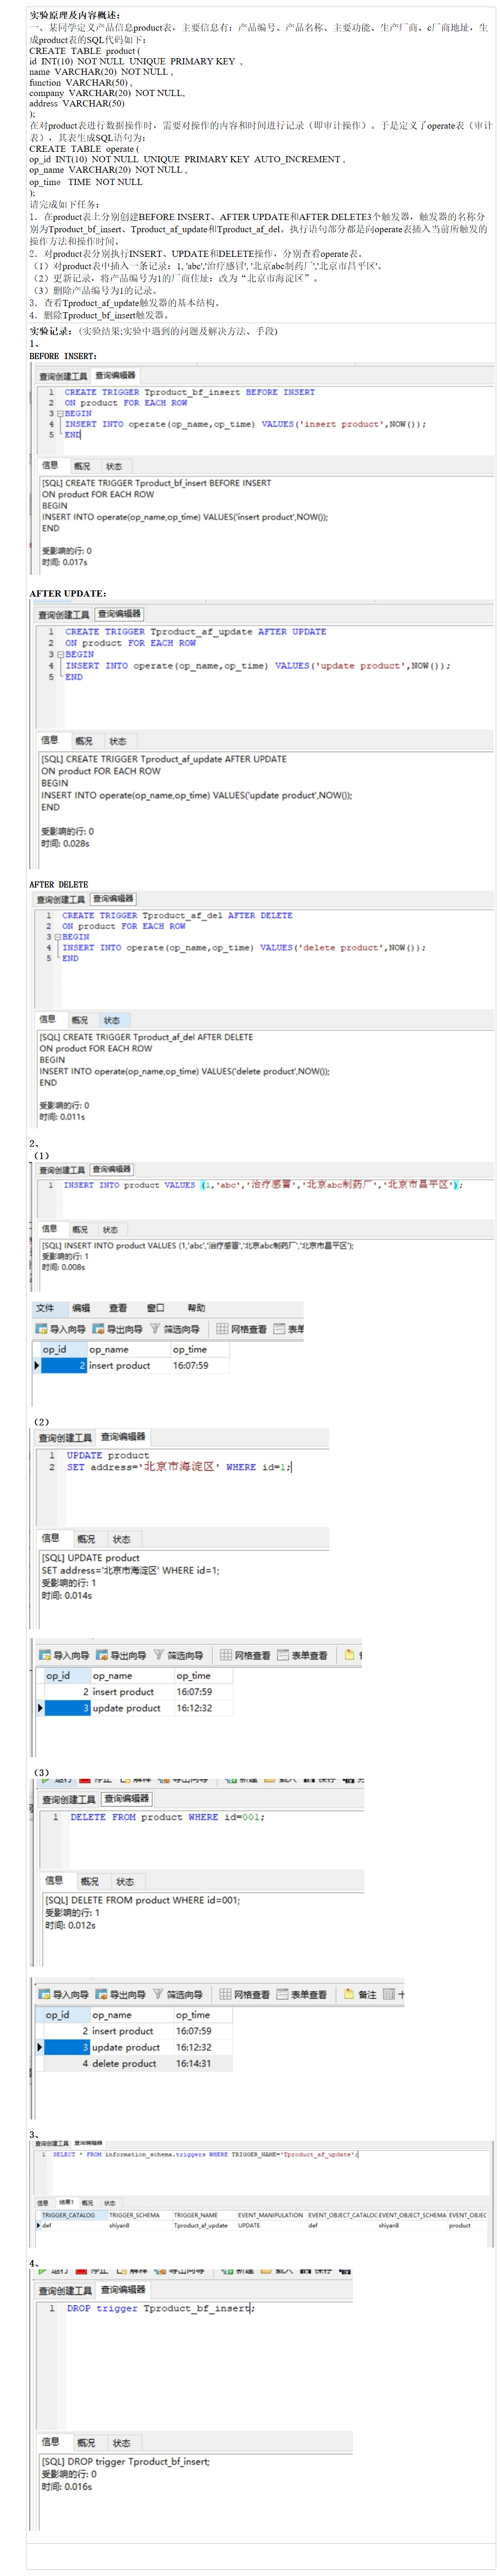Open 导出向导 above the two-row operate grid

coord(121,1655)
